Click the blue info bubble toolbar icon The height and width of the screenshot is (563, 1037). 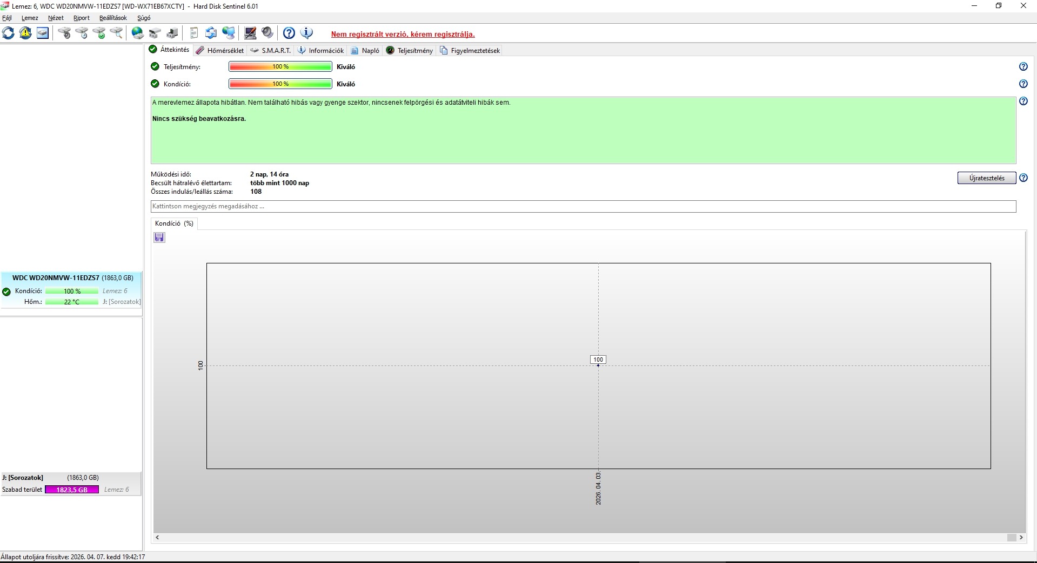pos(306,33)
